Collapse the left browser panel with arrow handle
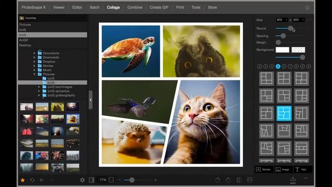The width and height of the screenshot is (332, 187). 90,100
